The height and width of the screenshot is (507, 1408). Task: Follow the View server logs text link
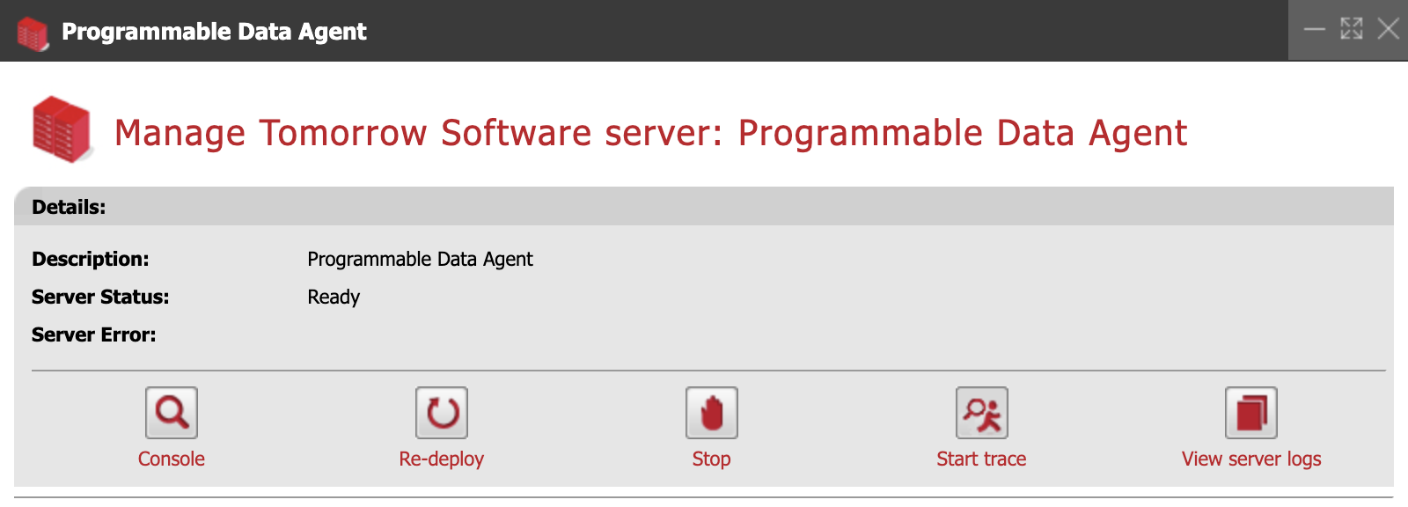[x=1250, y=459]
